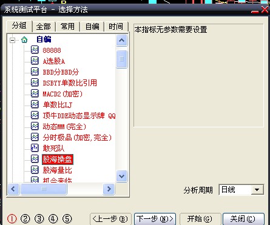
Task: Select the 88888 indicator
Action: 52,50
